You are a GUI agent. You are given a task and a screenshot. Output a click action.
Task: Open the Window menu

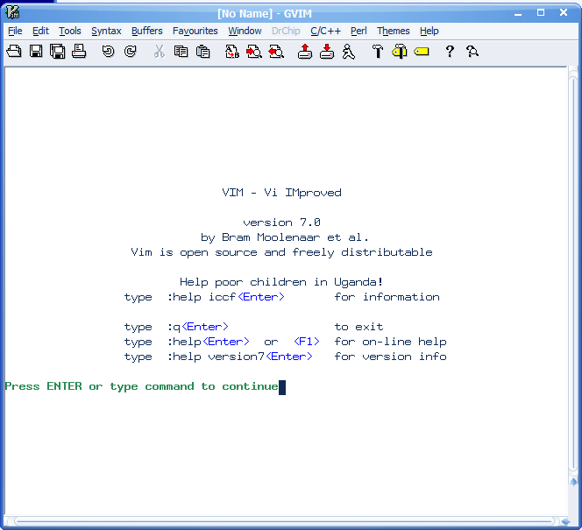[x=245, y=31]
